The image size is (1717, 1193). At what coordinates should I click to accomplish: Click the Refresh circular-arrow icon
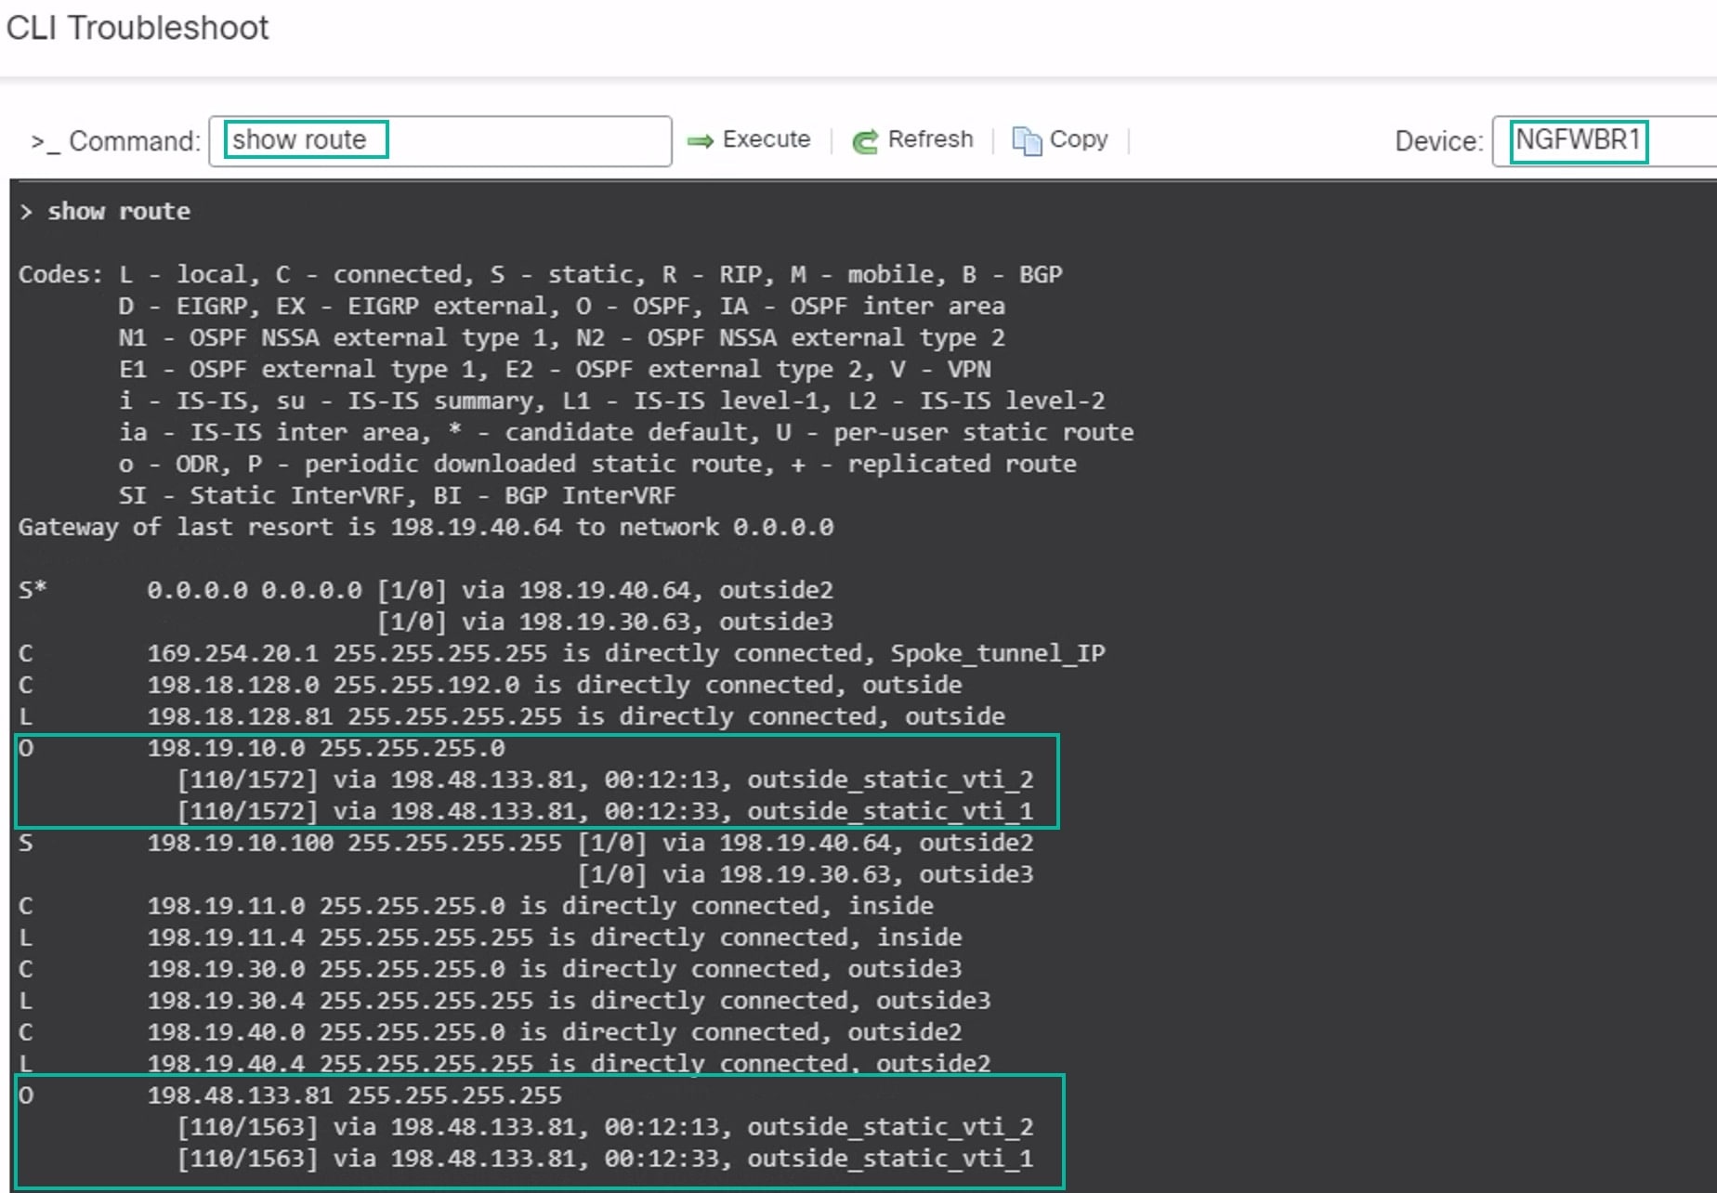tap(864, 139)
